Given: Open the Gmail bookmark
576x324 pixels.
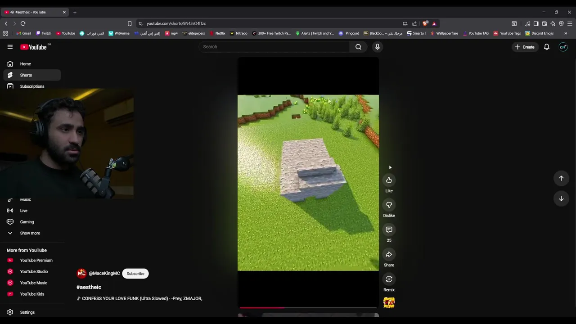Looking at the screenshot, I should (23, 33).
